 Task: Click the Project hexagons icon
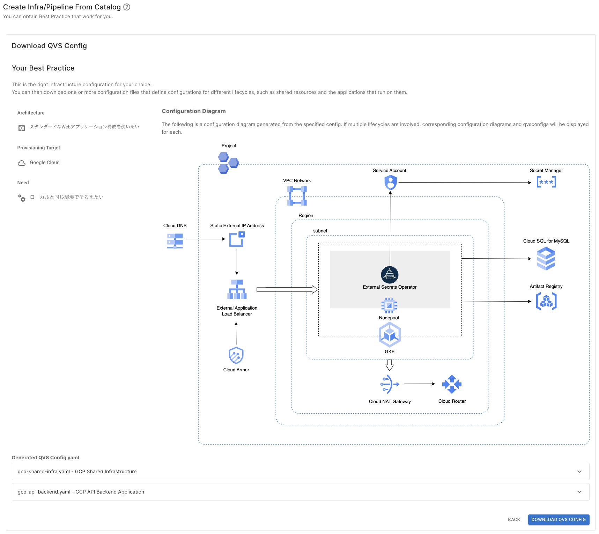pyautogui.click(x=228, y=163)
